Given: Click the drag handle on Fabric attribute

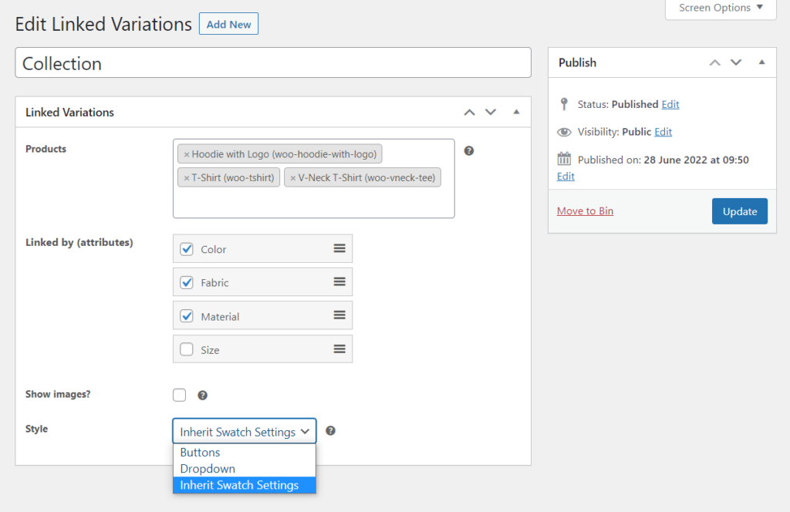Looking at the screenshot, I should pos(339,282).
